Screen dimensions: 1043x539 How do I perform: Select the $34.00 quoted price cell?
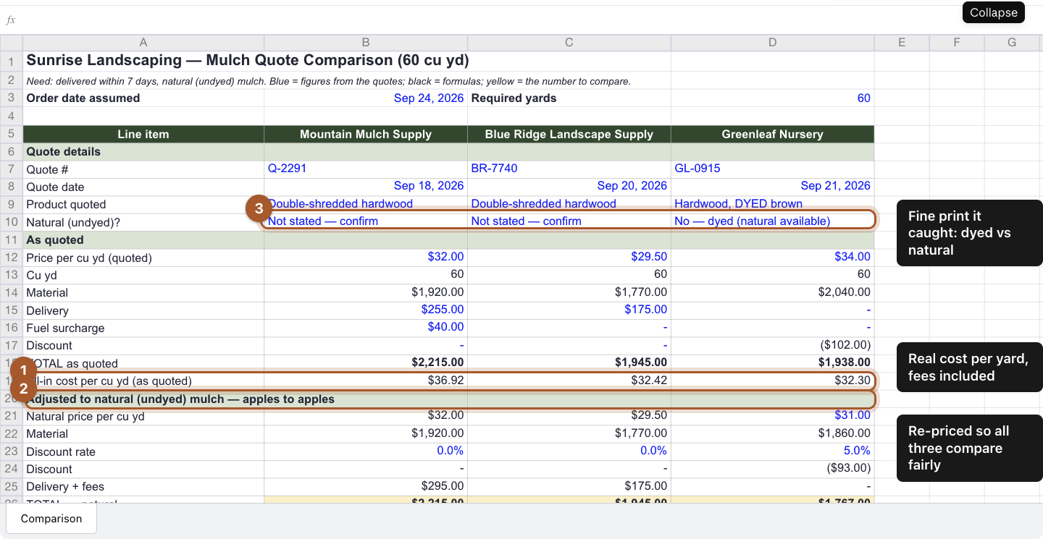pyautogui.click(x=773, y=257)
